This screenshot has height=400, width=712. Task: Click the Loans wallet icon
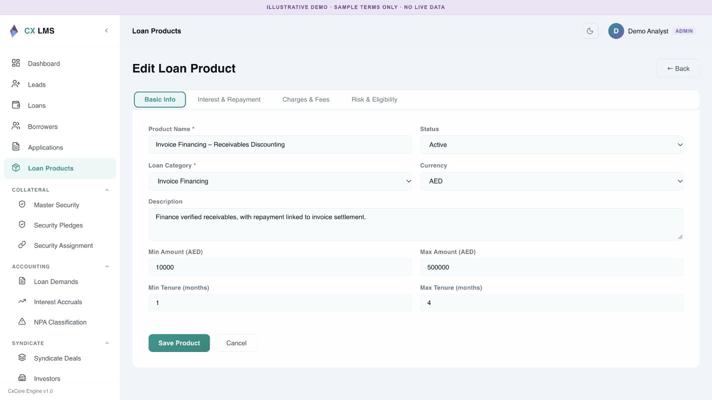pyautogui.click(x=16, y=105)
